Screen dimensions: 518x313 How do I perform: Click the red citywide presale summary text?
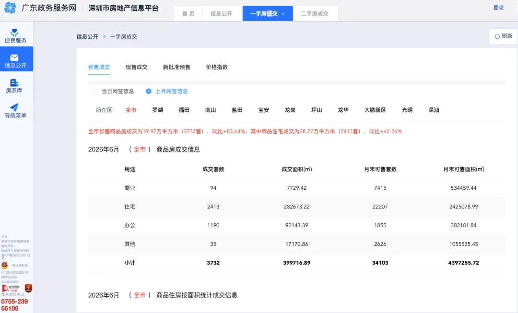245,131
